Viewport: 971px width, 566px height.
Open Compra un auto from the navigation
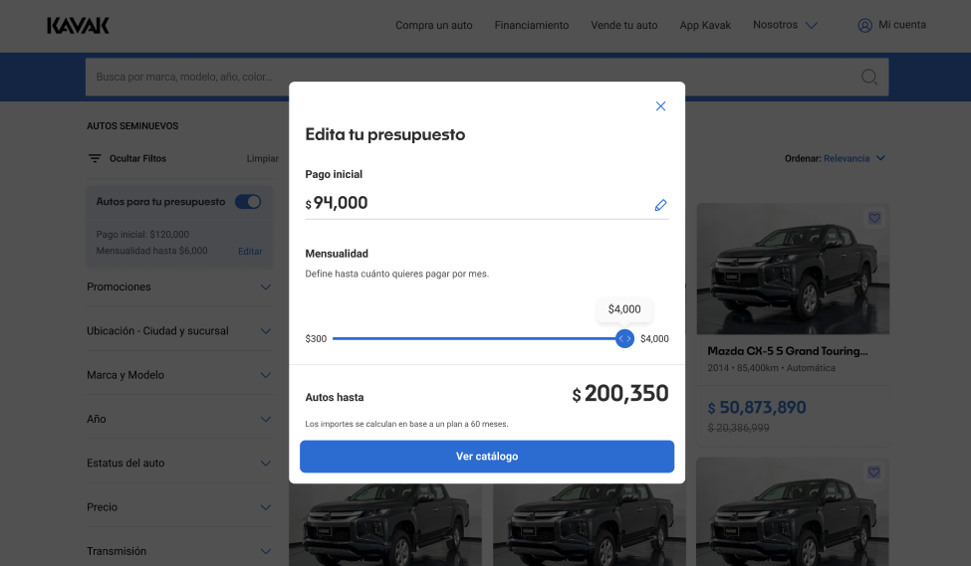pos(434,26)
